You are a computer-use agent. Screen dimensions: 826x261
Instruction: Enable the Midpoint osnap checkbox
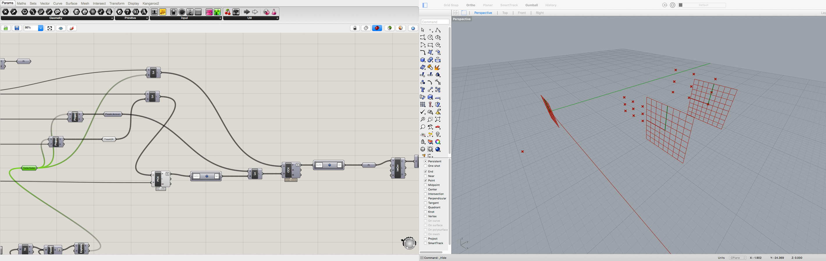425,185
